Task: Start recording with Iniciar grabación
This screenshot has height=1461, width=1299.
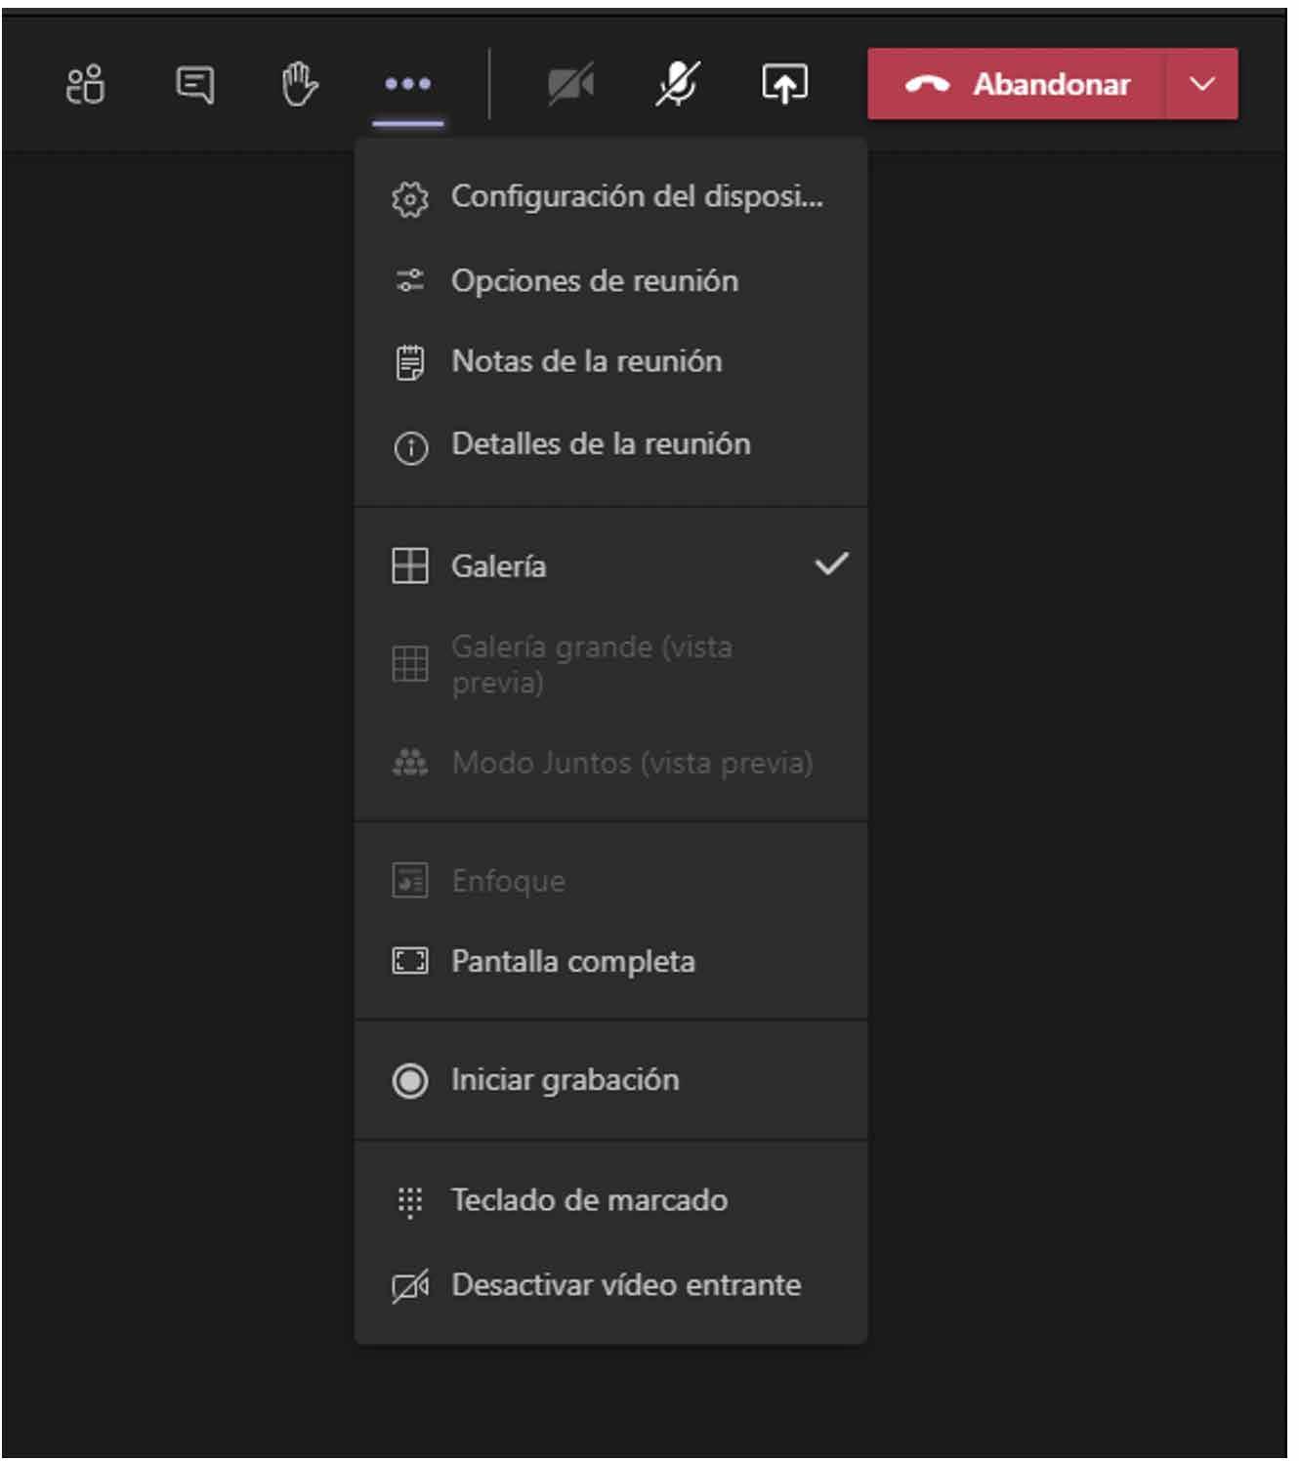Action: (611, 1080)
